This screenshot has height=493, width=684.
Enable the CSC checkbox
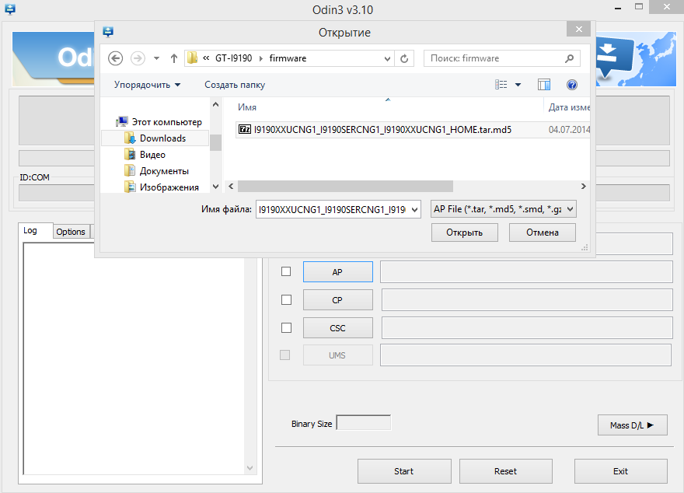(286, 327)
